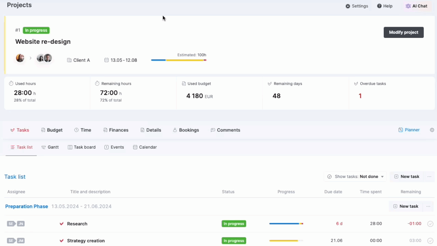The image size is (437, 246).
Task: Mark the Research task as done
Action: (430, 224)
